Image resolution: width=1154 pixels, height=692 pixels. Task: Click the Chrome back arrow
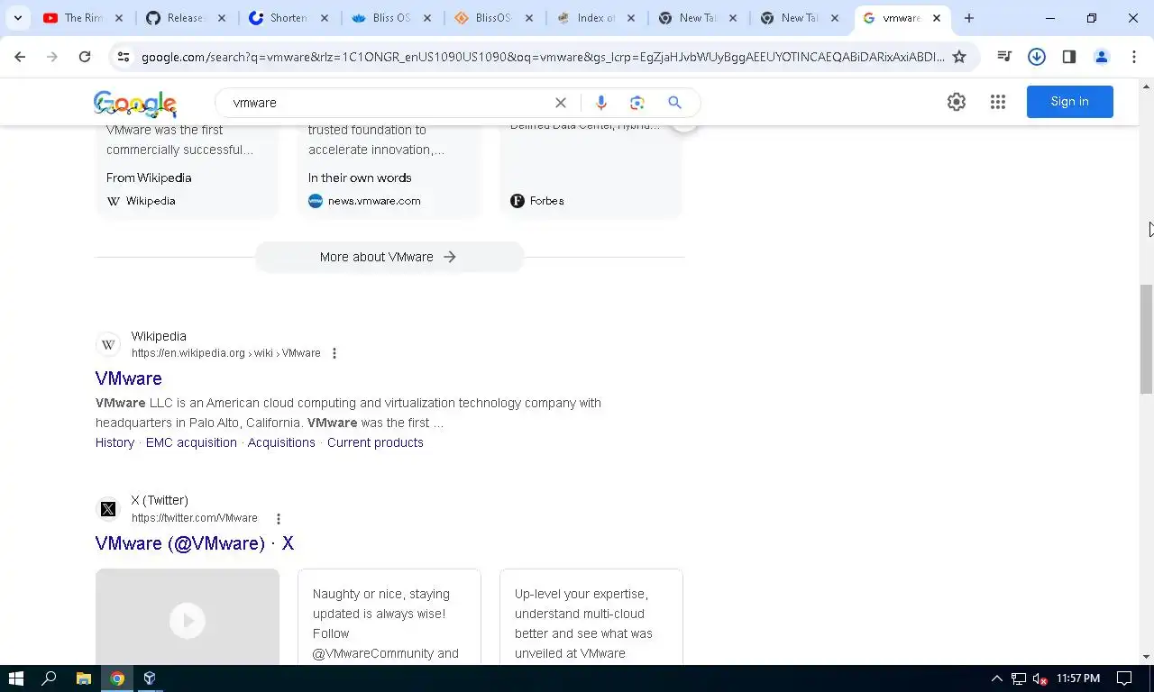pos(20,57)
